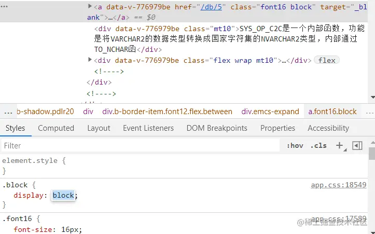Click the .font16 selector
The width and height of the screenshot is (375, 234).
pos(17,218)
